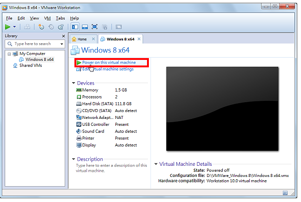Open the VM menu
Screen dimensions: 301x202
pyautogui.click(x=47, y=18)
